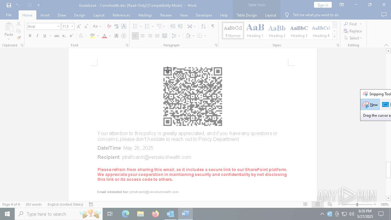This screenshot has height=220, width=391.
Task: Switch to Read Mode view icon
Action: point(305,204)
